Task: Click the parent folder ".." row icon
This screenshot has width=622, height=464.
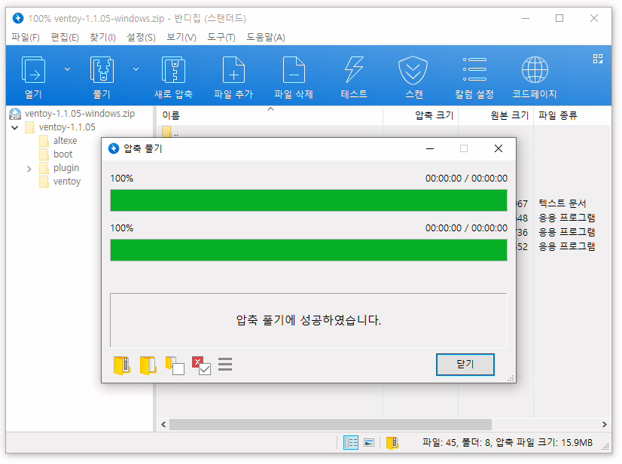Action: 166,131
